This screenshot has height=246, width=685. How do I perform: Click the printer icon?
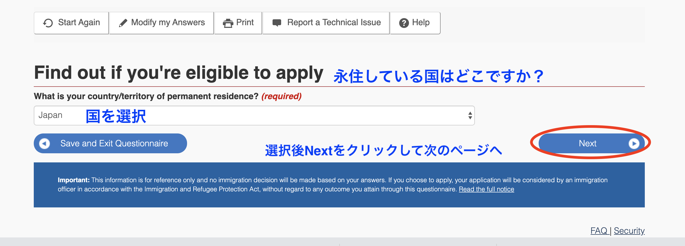[228, 23]
